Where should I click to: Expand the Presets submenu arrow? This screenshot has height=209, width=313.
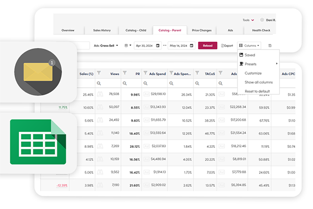point(276,64)
